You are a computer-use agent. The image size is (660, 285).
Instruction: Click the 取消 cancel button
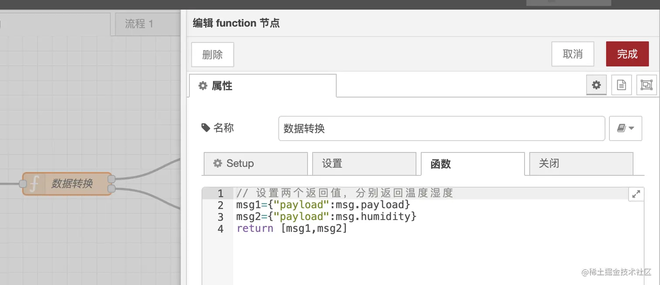573,54
